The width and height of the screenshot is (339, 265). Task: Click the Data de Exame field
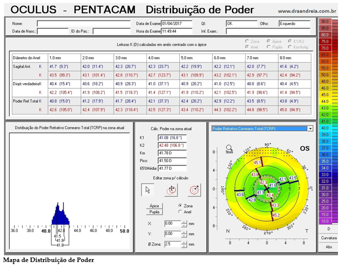tap(177, 23)
